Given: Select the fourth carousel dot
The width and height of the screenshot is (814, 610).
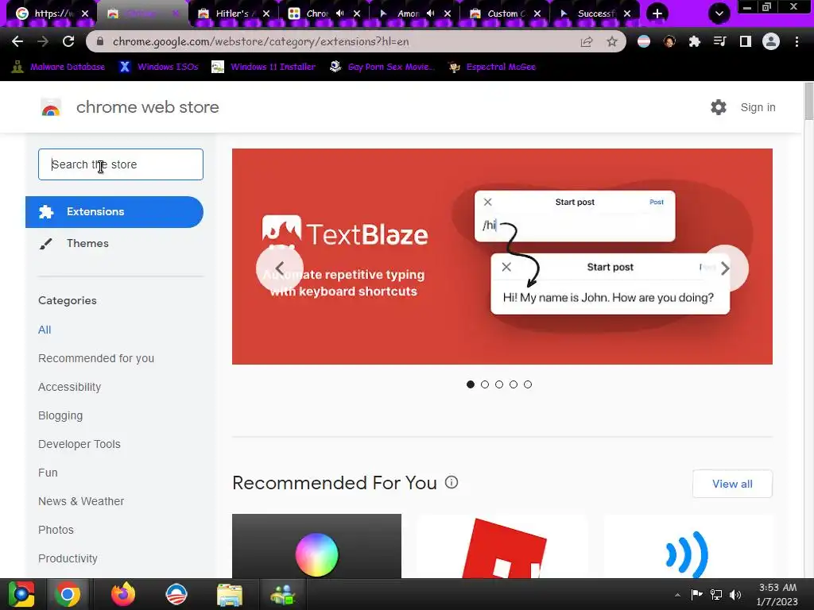Looking at the screenshot, I should (x=514, y=384).
